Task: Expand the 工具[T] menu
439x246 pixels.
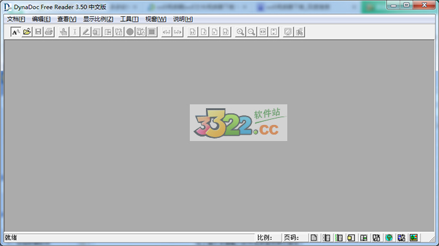Action: (129, 19)
